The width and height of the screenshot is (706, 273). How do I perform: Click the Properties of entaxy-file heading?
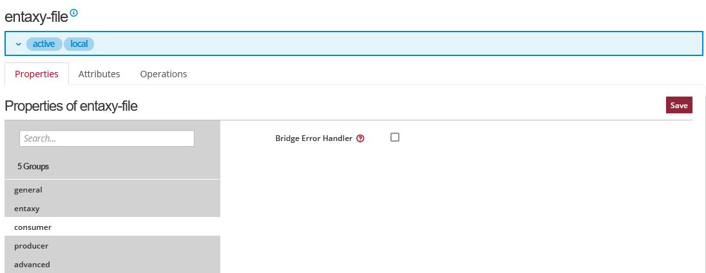pyautogui.click(x=71, y=107)
